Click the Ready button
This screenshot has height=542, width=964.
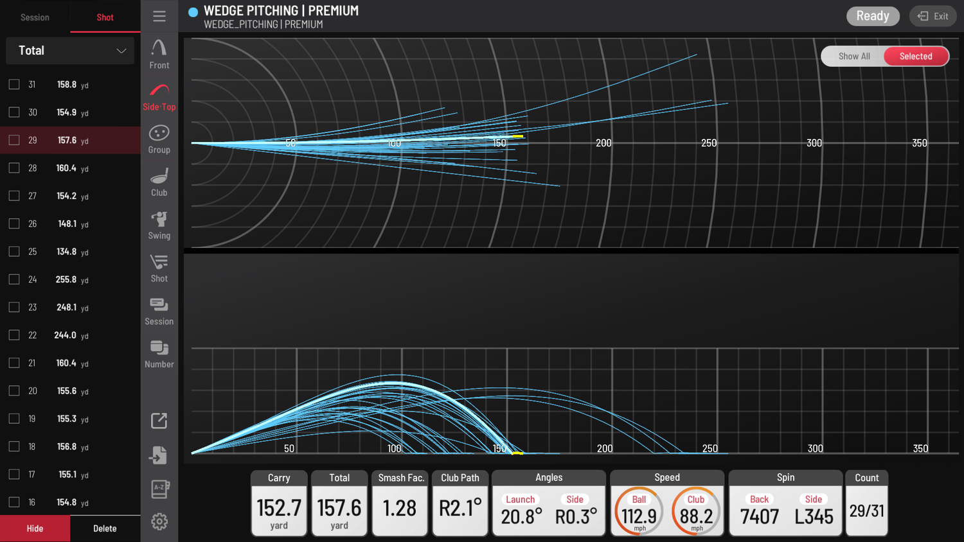pyautogui.click(x=873, y=16)
